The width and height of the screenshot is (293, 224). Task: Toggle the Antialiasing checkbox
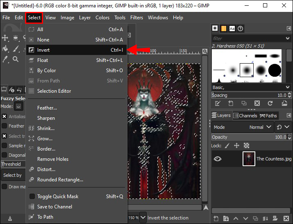(x=4, y=117)
